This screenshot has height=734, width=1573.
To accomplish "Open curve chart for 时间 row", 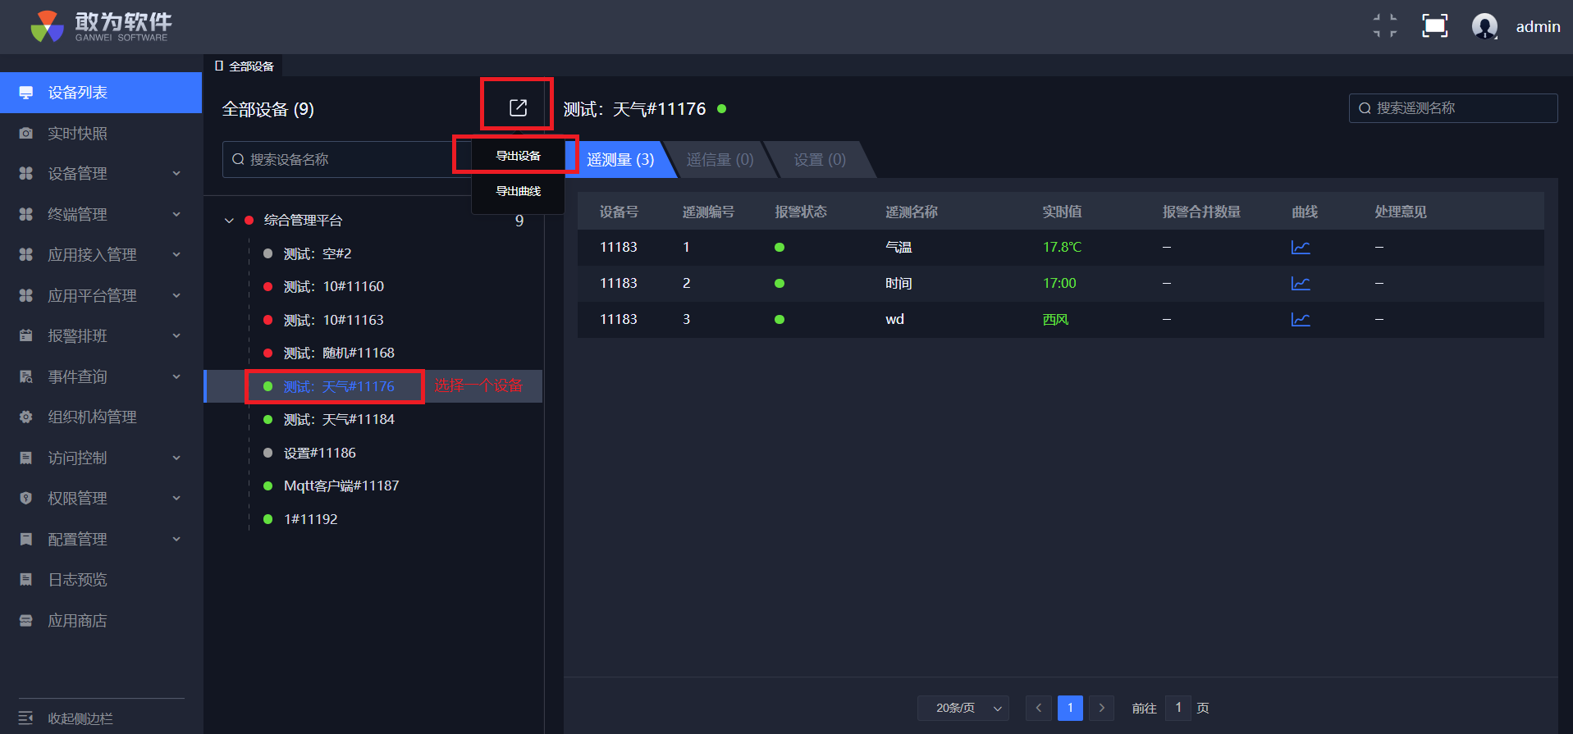I will coord(1301,284).
